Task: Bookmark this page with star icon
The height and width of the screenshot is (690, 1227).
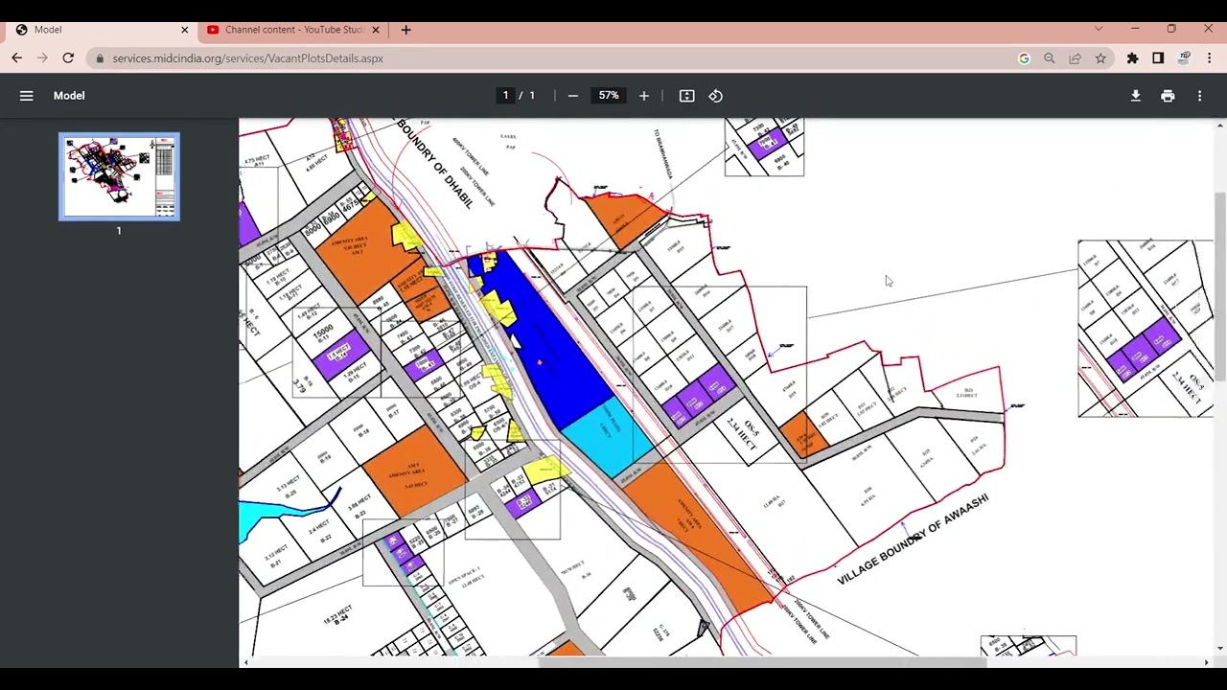Action: 1100,58
